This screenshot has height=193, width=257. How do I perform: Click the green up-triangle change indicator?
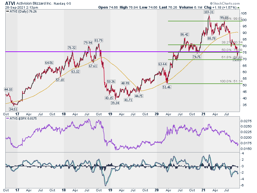click(x=238, y=8)
